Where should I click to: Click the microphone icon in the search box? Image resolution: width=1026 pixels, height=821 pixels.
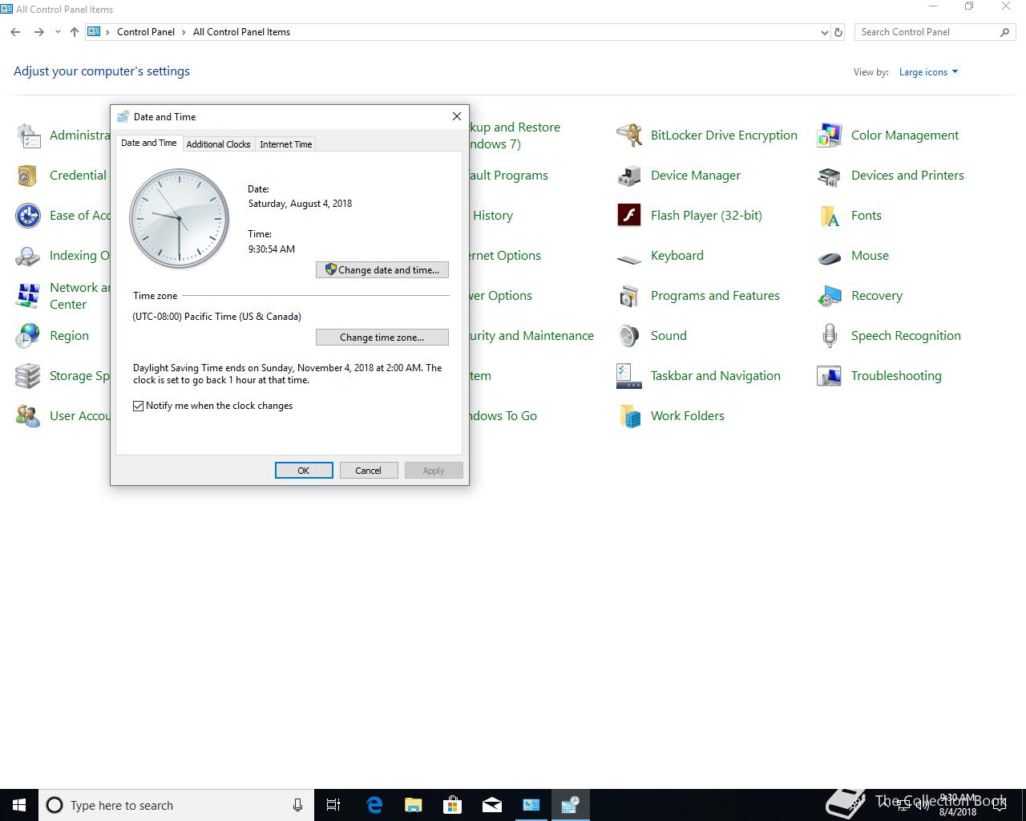(297, 805)
